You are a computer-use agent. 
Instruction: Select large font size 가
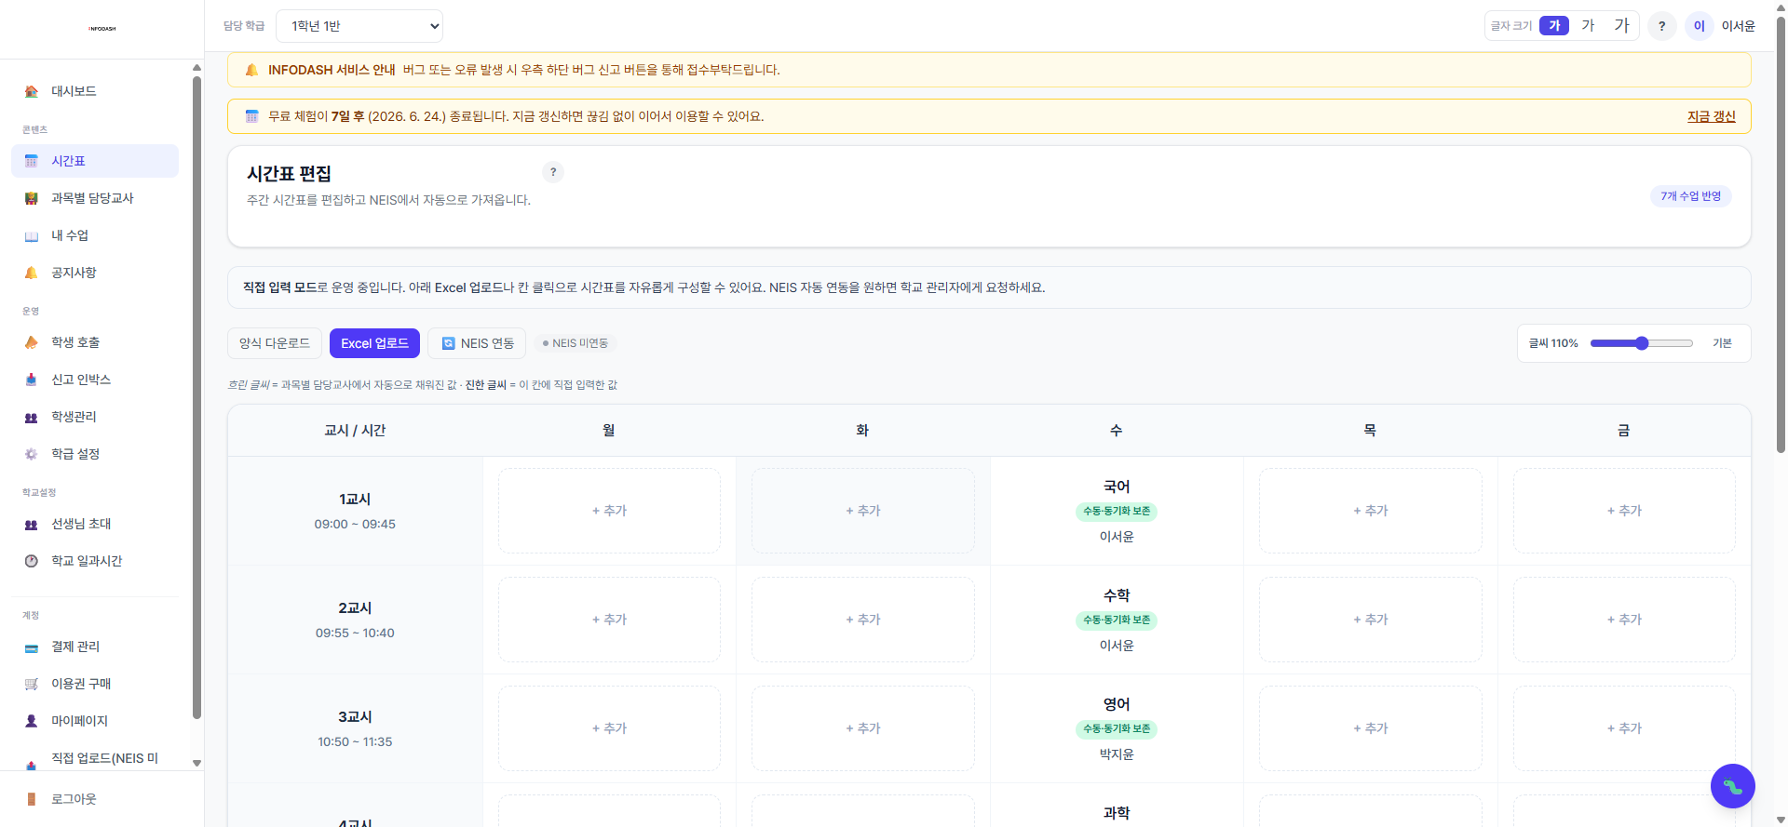pyautogui.click(x=1621, y=26)
